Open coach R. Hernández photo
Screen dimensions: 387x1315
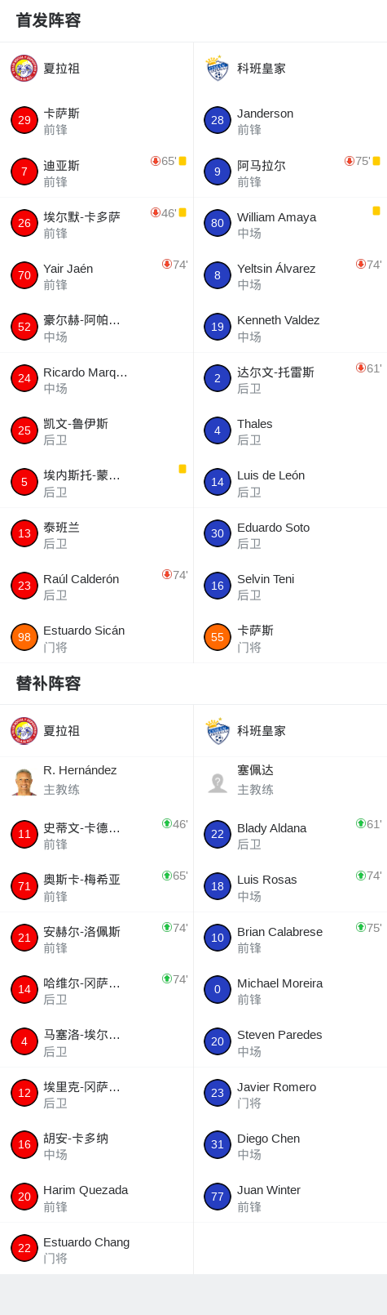coord(24,782)
